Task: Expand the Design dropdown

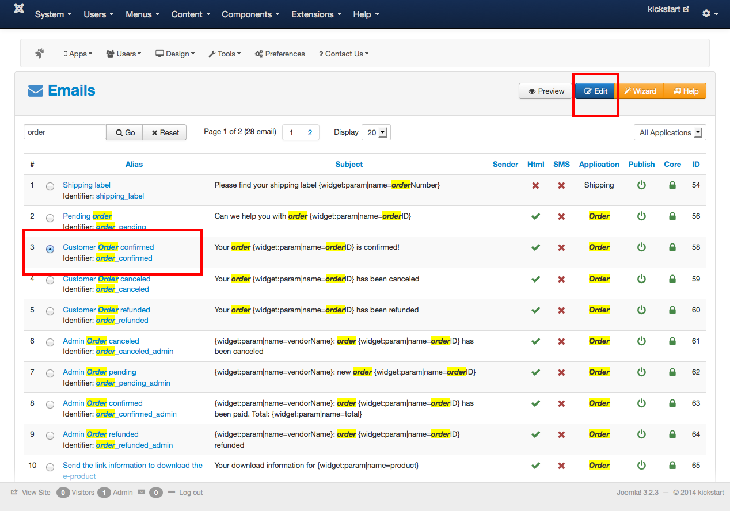Action: [x=175, y=54]
